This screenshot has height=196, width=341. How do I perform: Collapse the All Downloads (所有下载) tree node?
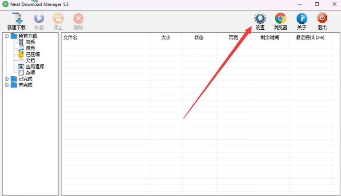point(7,36)
